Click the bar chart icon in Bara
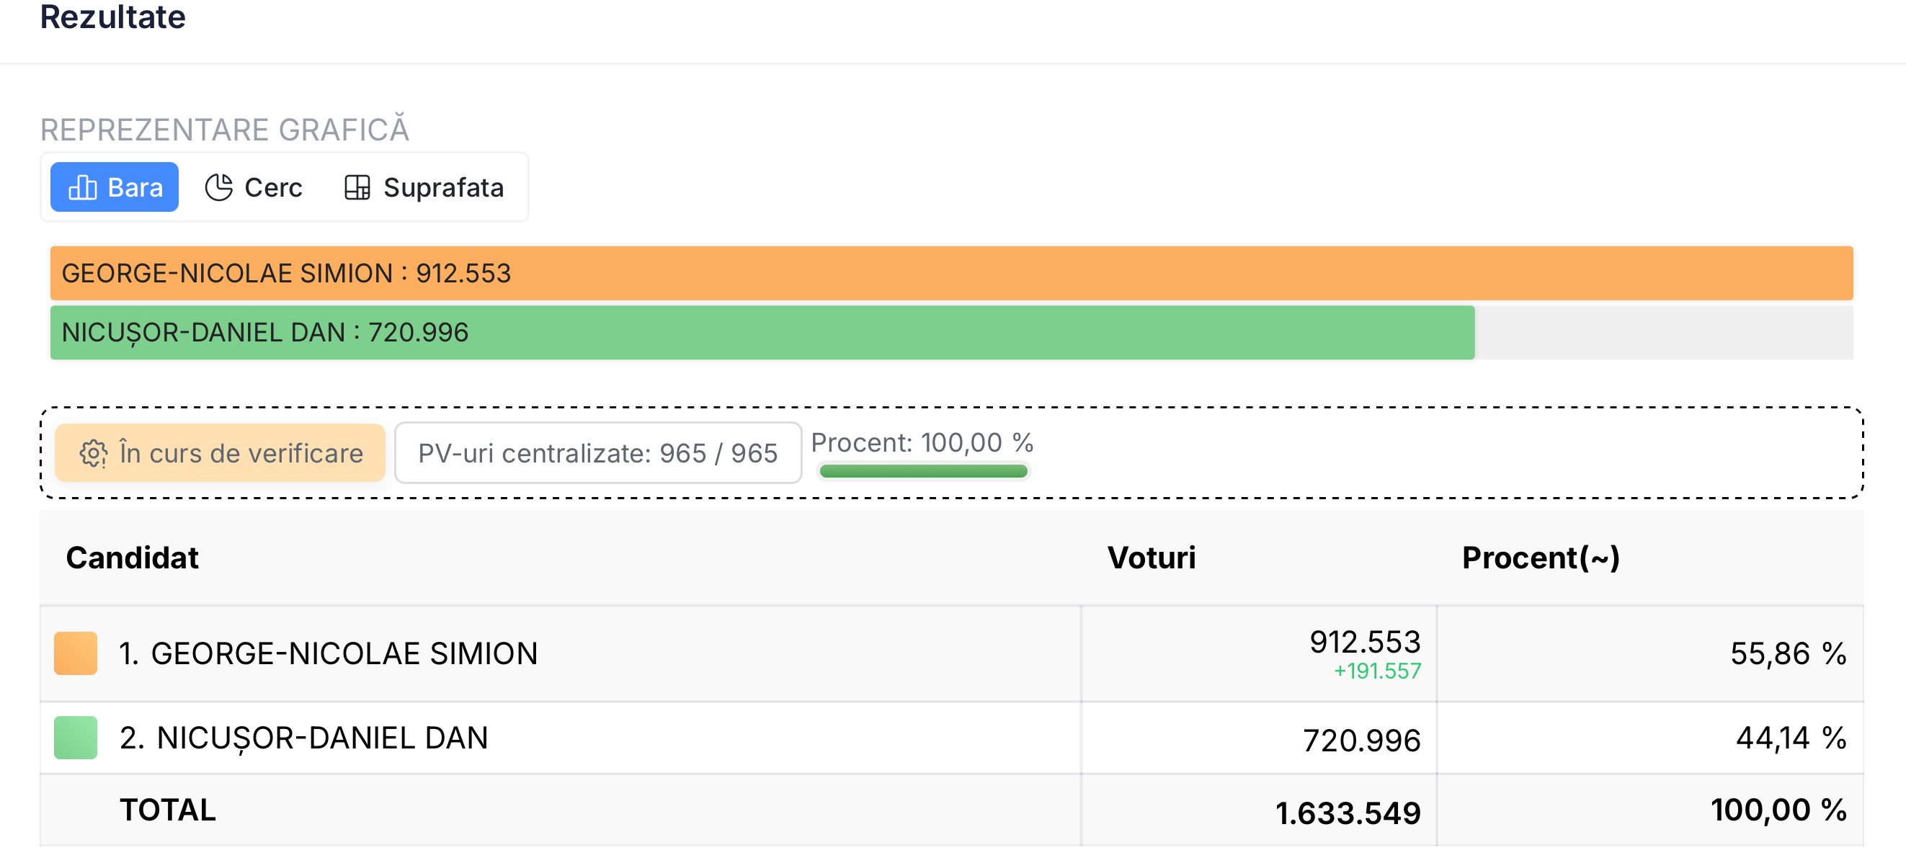The height and width of the screenshot is (863, 1906). pos(82,188)
